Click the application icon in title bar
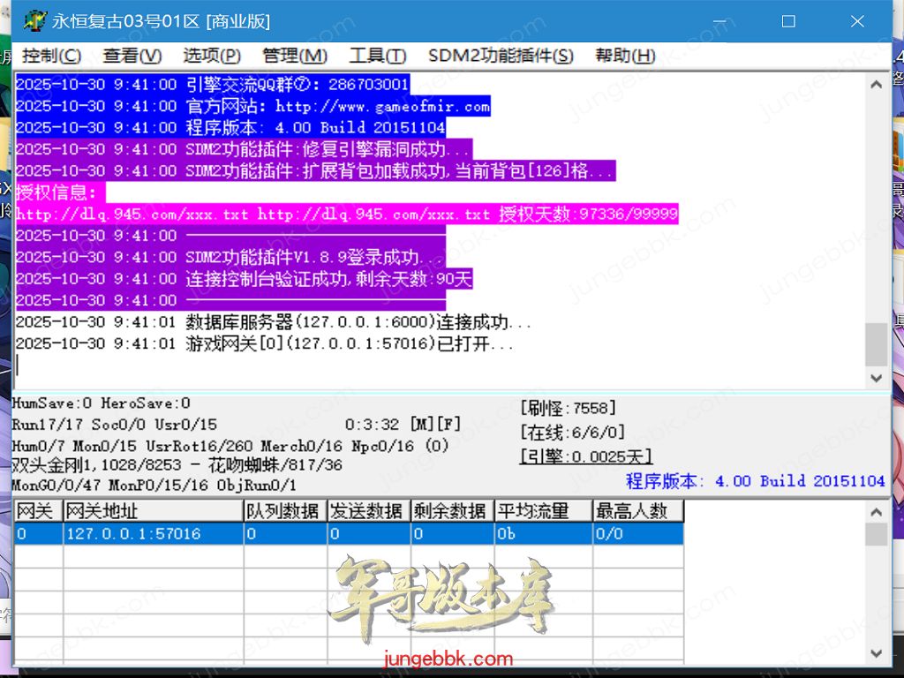The height and width of the screenshot is (678, 904). pyautogui.click(x=35, y=21)
